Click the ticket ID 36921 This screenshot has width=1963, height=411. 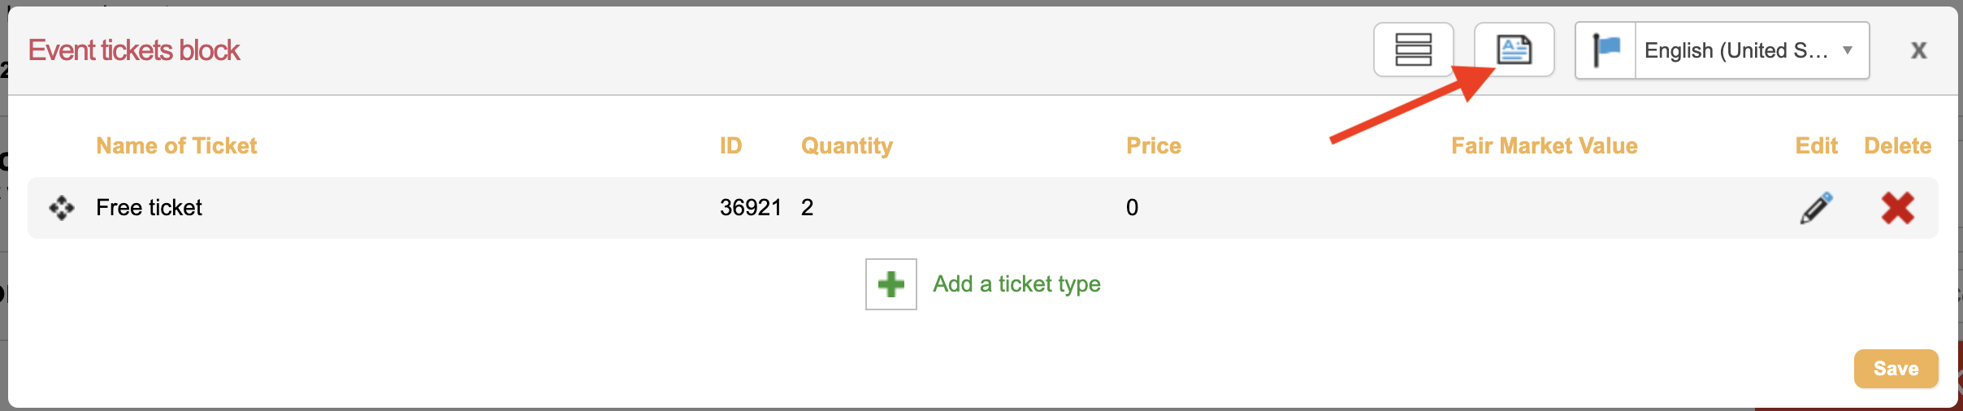[x=750, y=208]
